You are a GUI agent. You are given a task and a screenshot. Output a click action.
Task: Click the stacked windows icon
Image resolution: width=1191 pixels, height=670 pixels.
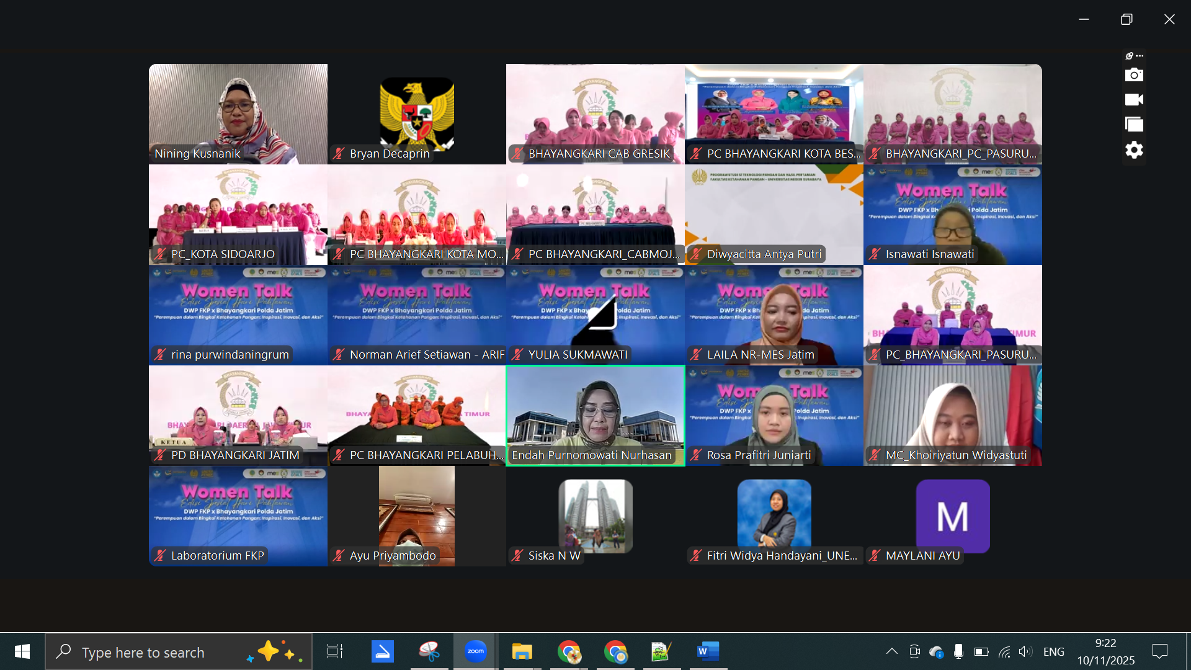pyautogui.click(x=1134, y=125)
